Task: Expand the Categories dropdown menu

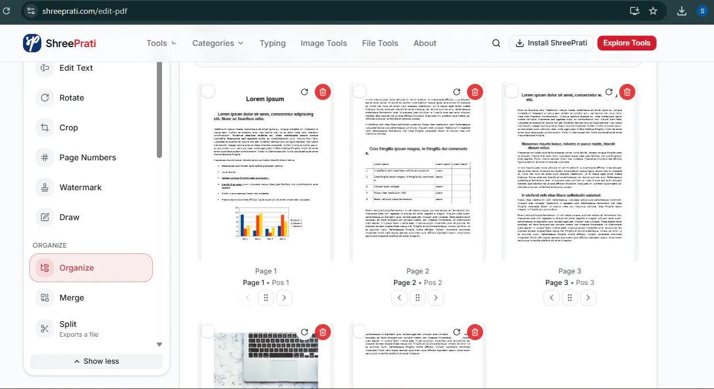Action: [x=218, y=43]
